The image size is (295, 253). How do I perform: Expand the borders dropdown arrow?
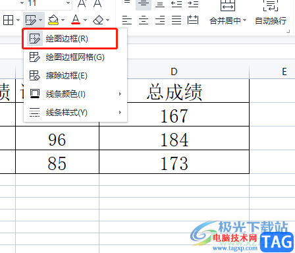18,20
